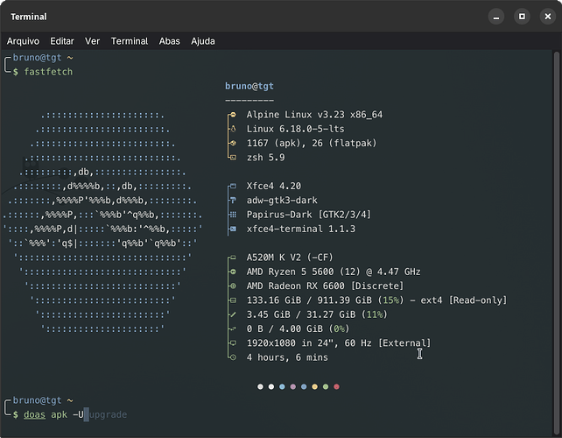Click the shell icon next to zsh 5.9
562x438 pixels.
(x=232, y=157)
